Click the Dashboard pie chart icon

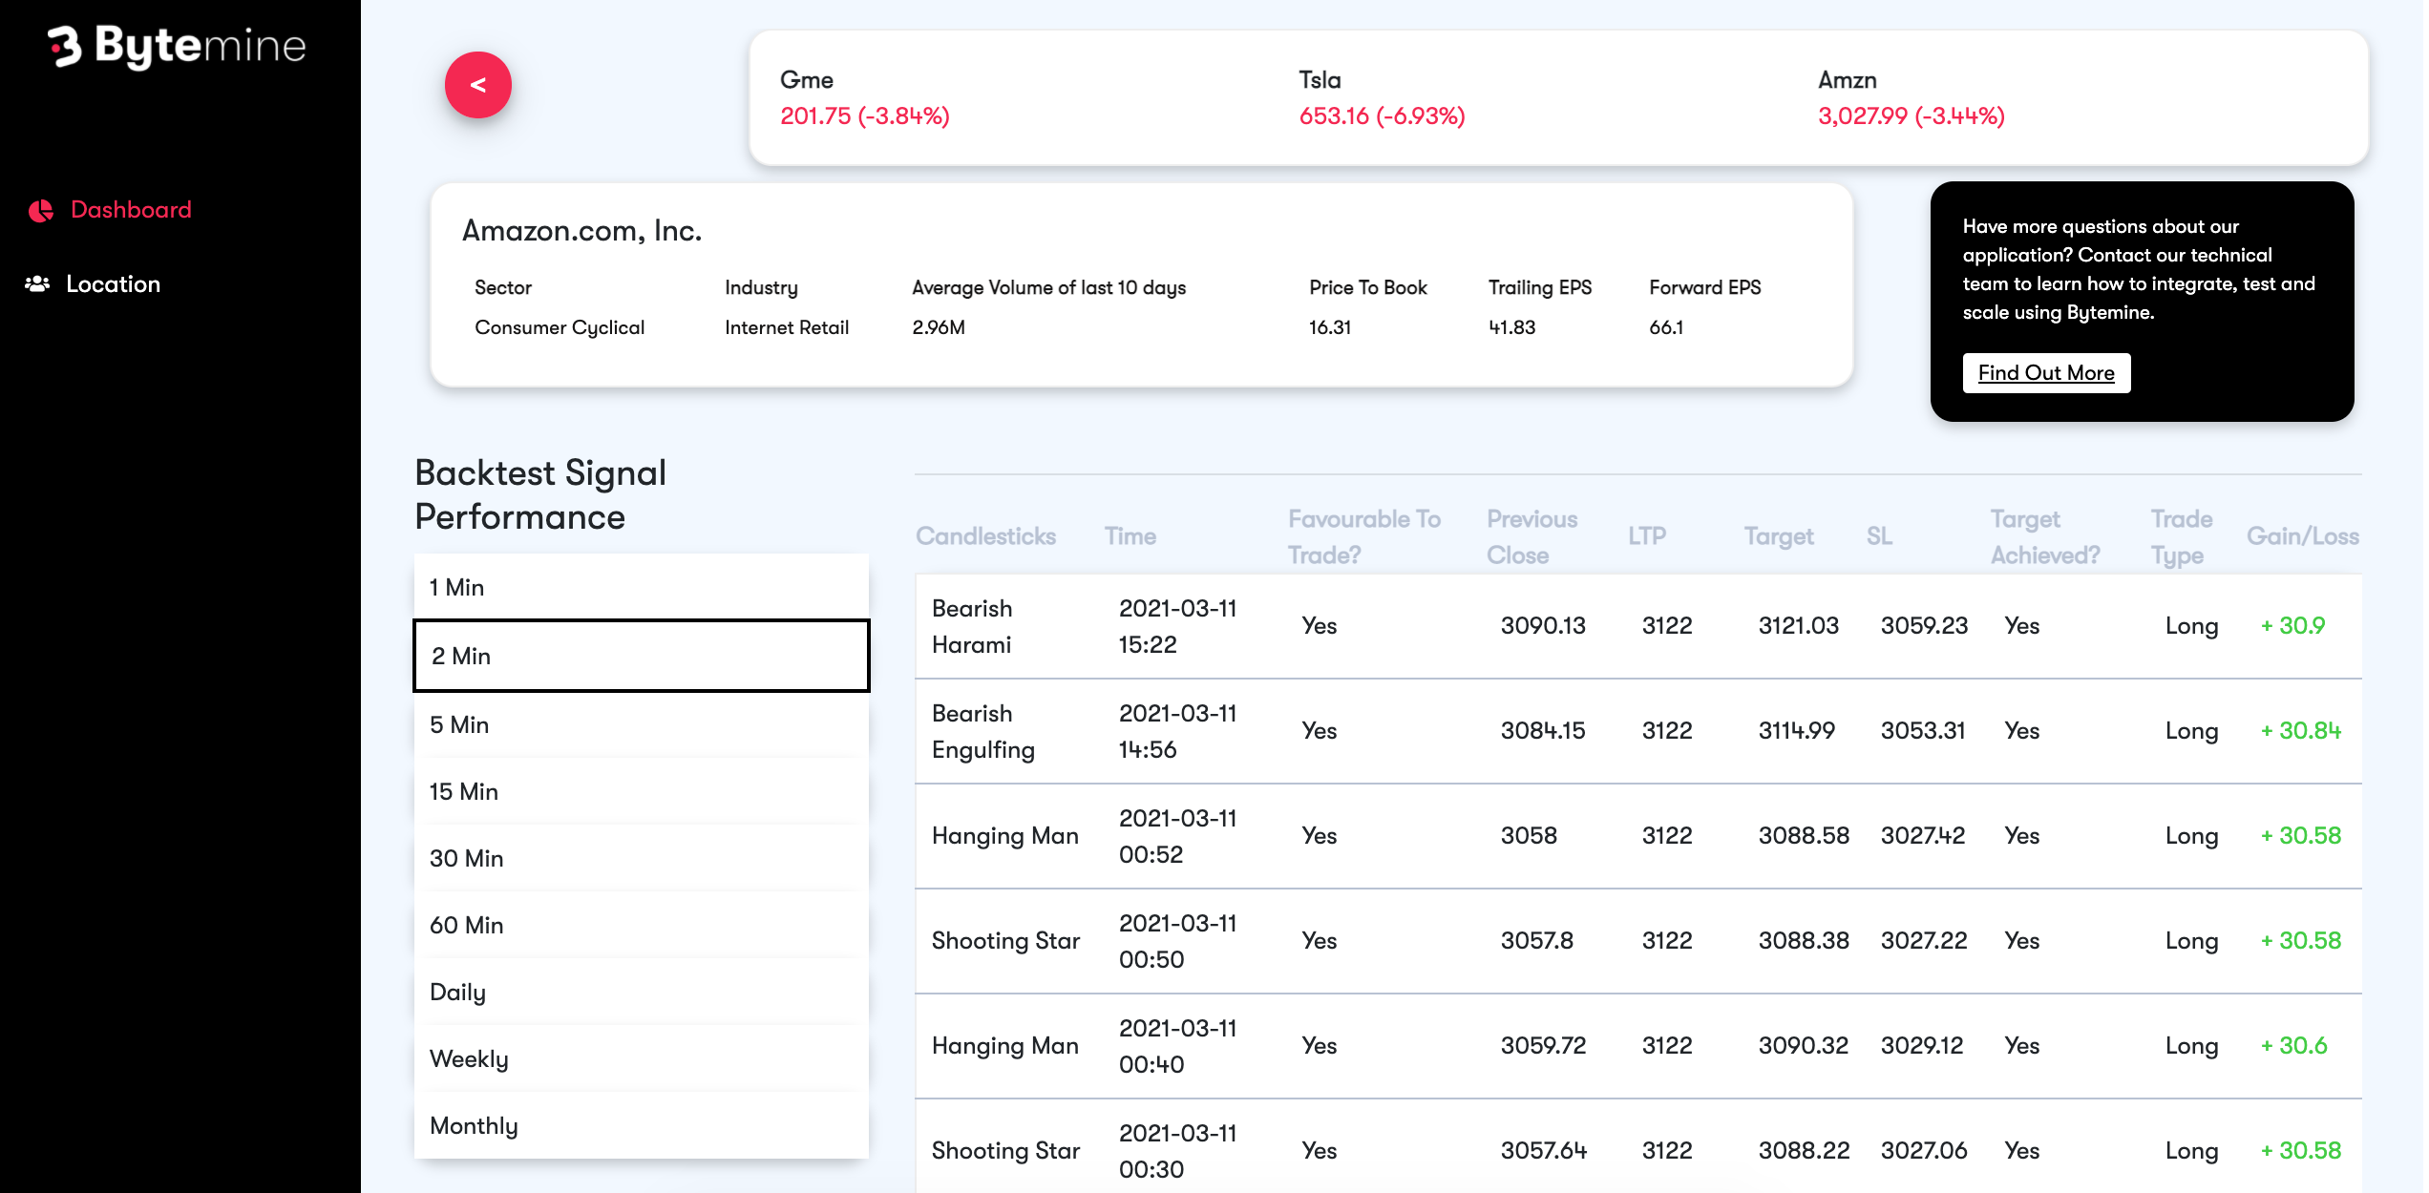[41, 210]
